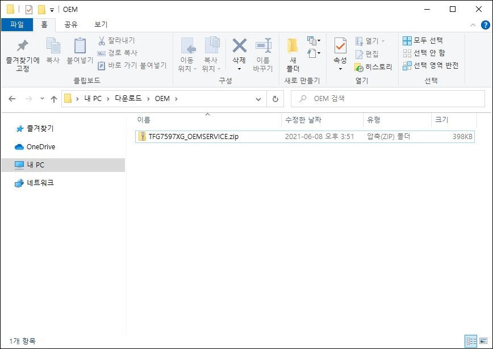The image size is (493, 349).
Task: Click 선택 안 함 select none
Action: pos(424,53)
